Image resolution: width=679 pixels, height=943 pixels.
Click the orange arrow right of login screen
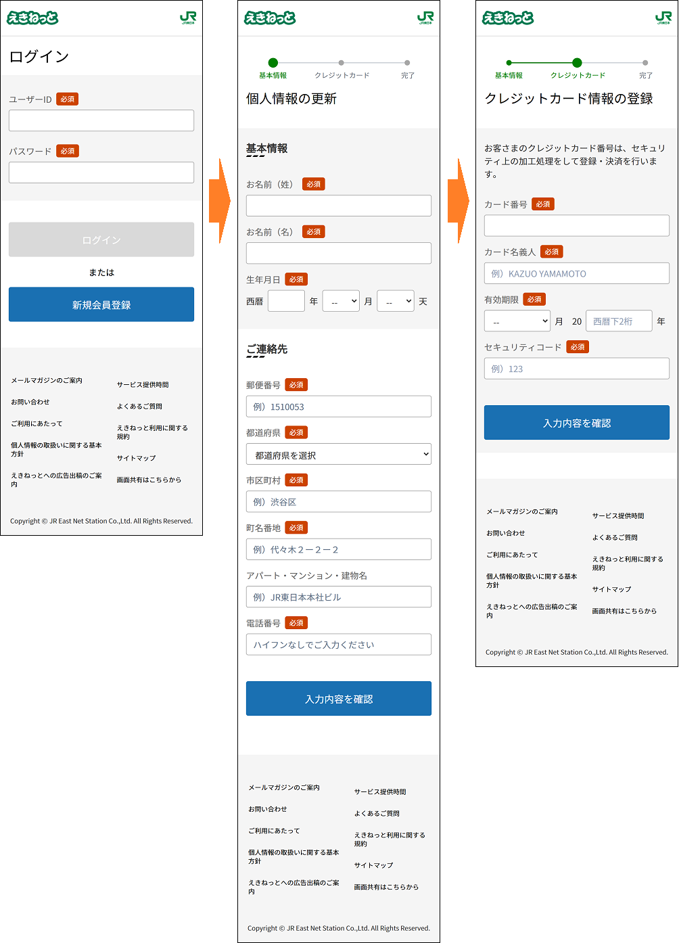[x=220, y=201]
